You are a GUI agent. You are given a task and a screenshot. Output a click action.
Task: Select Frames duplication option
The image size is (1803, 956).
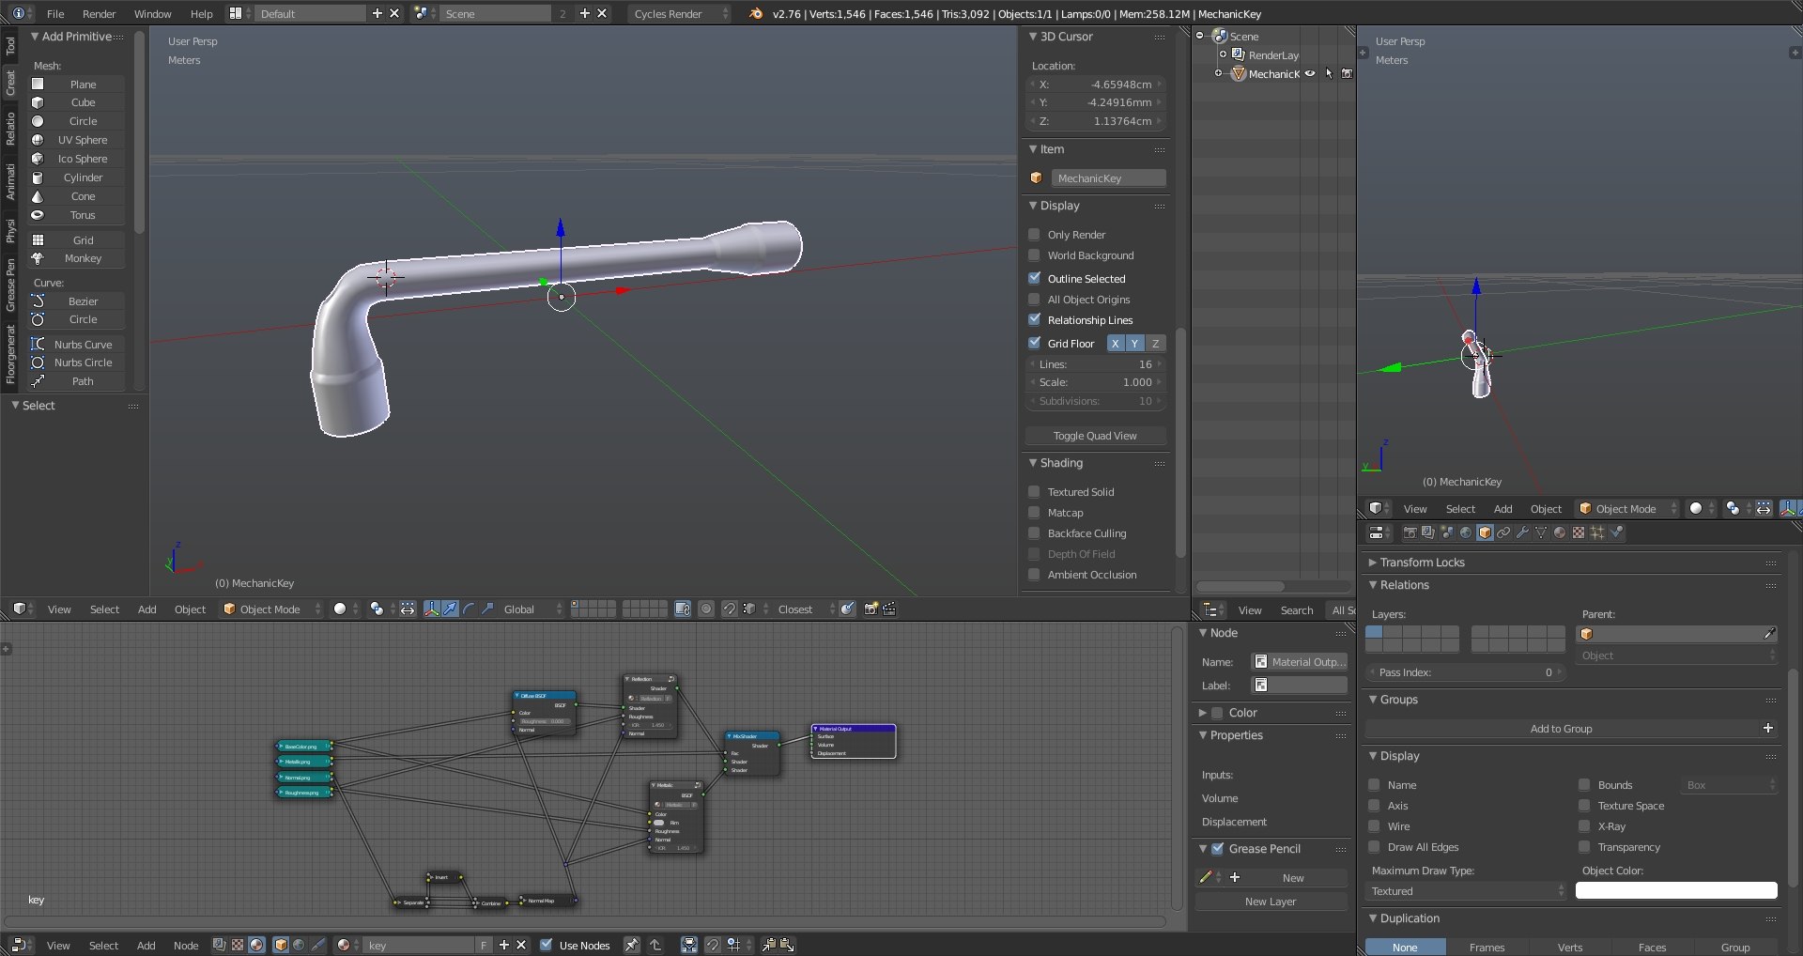(x=1487, y=948)
